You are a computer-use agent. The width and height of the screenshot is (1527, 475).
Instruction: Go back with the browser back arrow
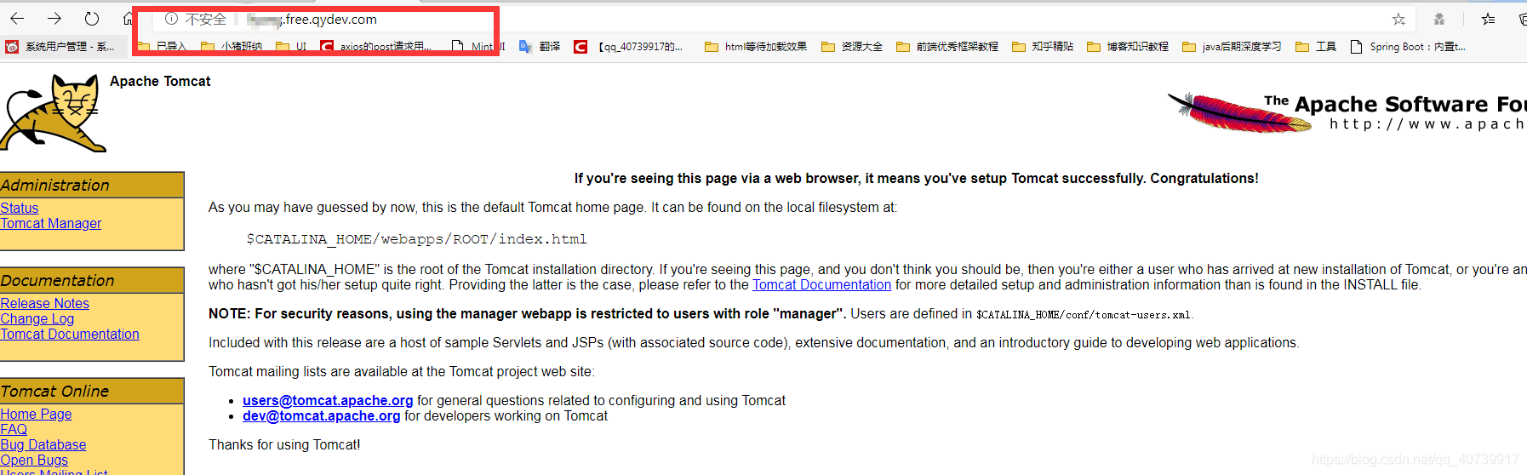click(17, 19)
